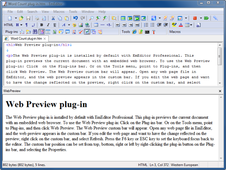Click the Copy icon
The height and width of the screenshot is (170, 226).
60,18
